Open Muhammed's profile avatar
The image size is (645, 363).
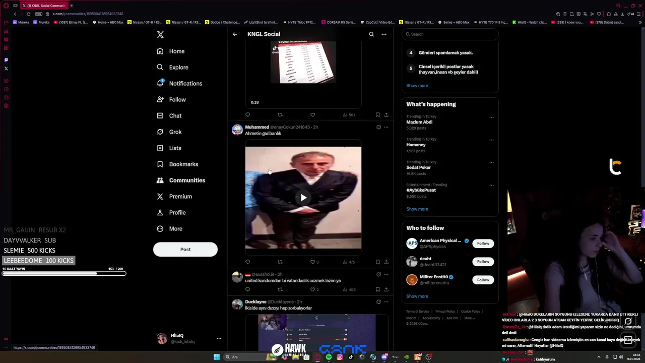point(237,130)
